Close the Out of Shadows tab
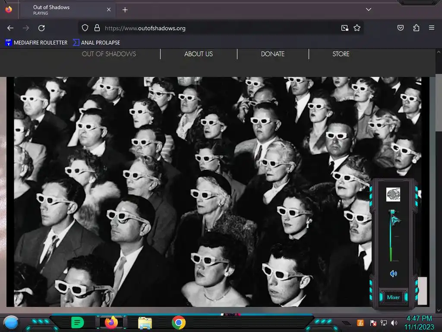 109,10
